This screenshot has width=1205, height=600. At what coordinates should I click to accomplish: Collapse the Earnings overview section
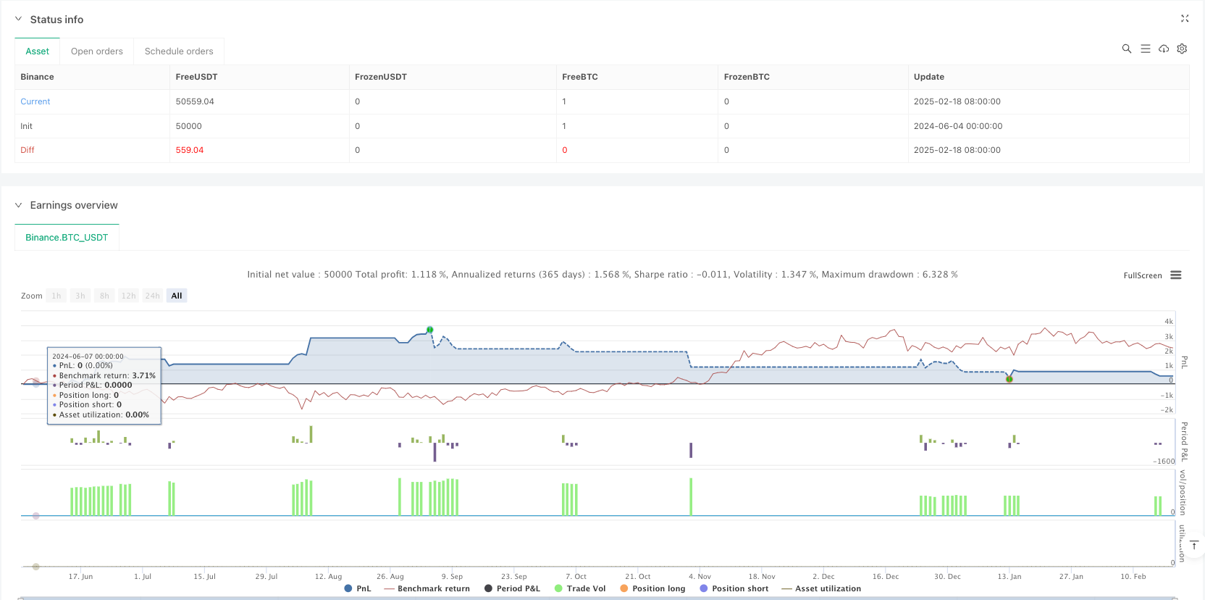pos(19,205)
